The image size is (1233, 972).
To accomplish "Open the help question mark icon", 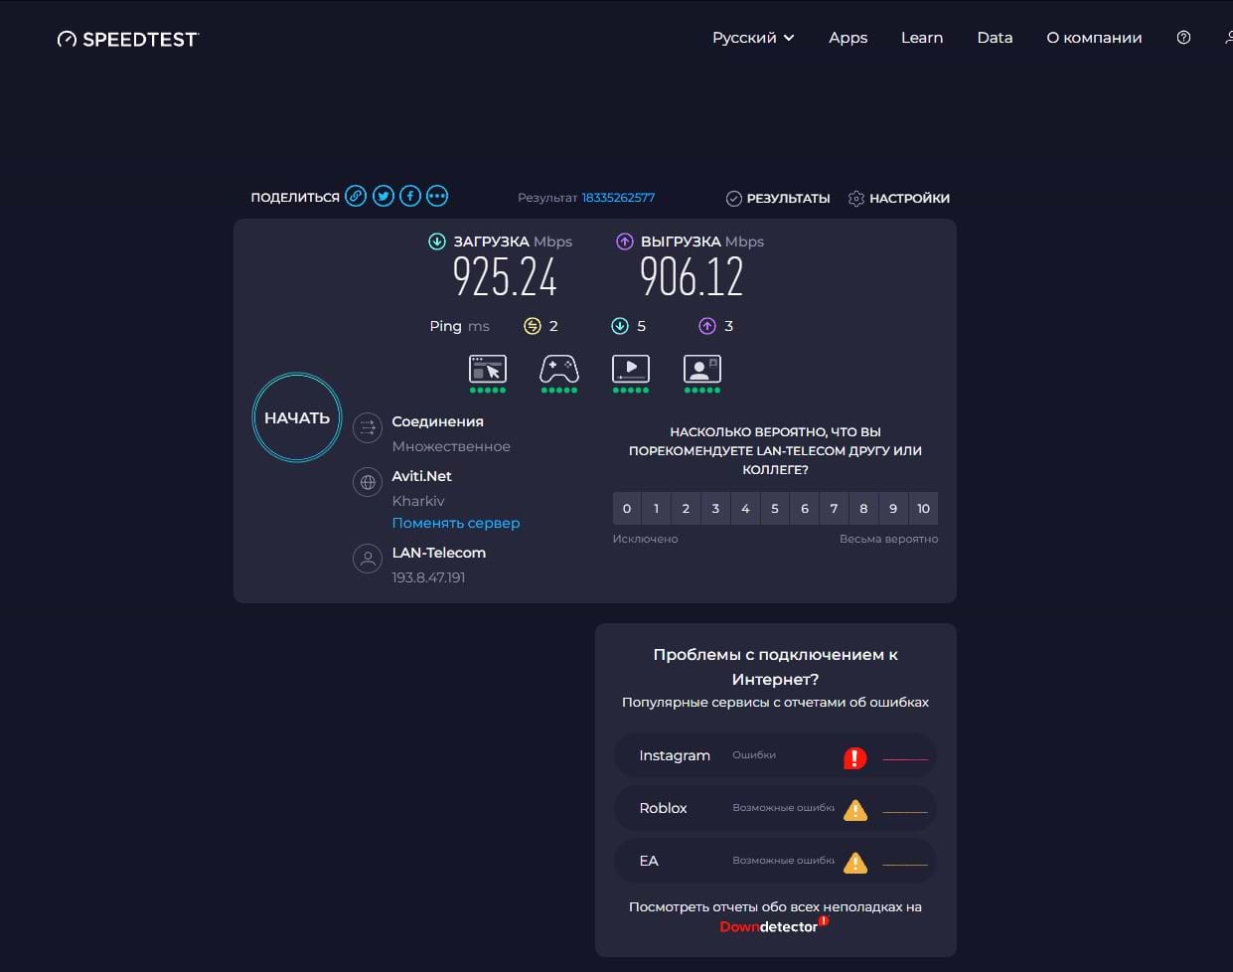I will (1183, 38).
